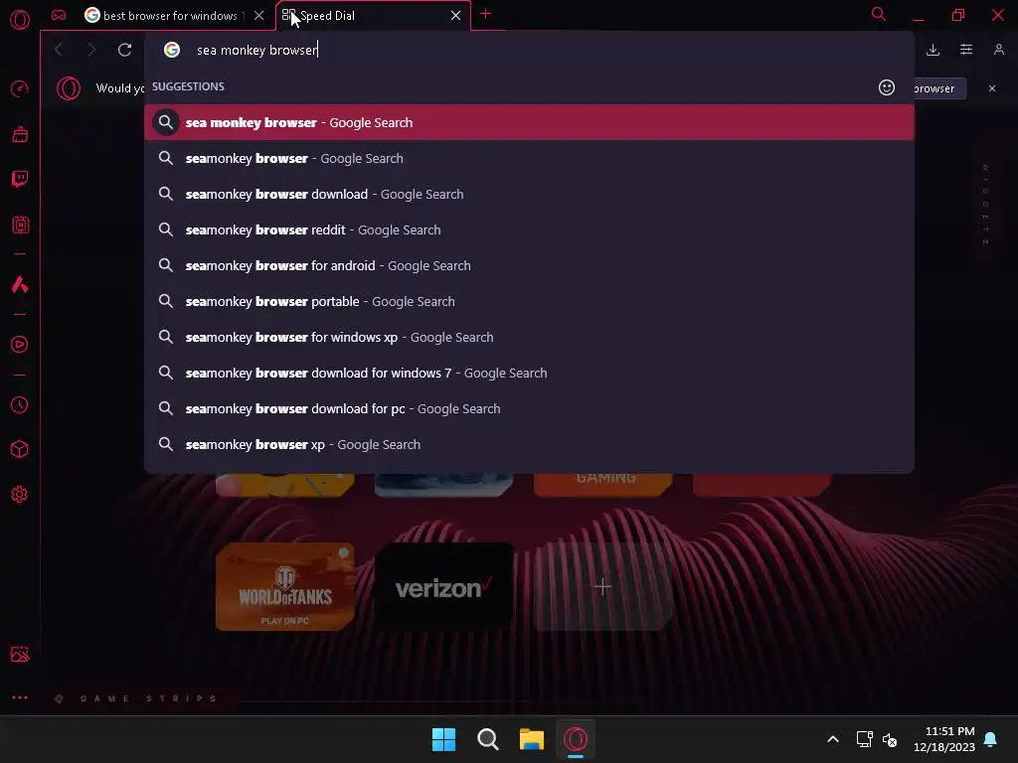Image resolution: width=1018 pixels, height=763 pixels.
Task: Open the Downloads icon in toolbar
Action: pyautogui.click(x=933, y=50)
